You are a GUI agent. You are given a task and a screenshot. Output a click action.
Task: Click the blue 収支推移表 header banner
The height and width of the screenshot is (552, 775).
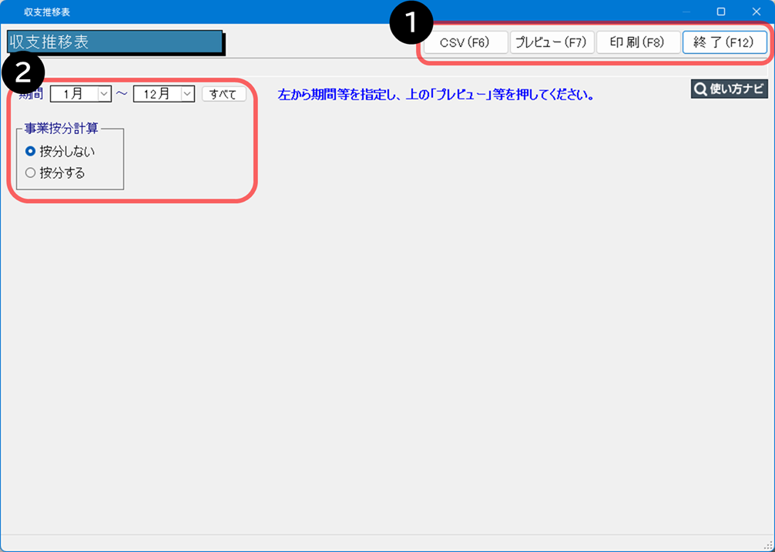(x=114, y=42)
